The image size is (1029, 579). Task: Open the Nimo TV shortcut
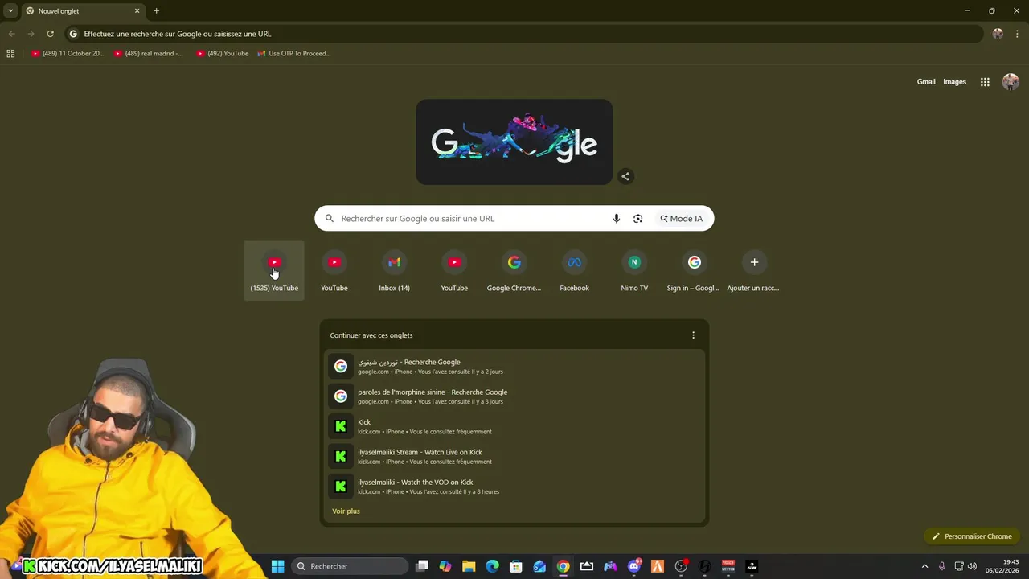click(x=634, y=271)
